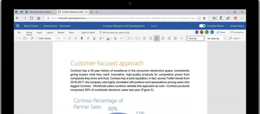Grow font size with larger A icon
Screen dimensions: 260x114
(70, 38)
